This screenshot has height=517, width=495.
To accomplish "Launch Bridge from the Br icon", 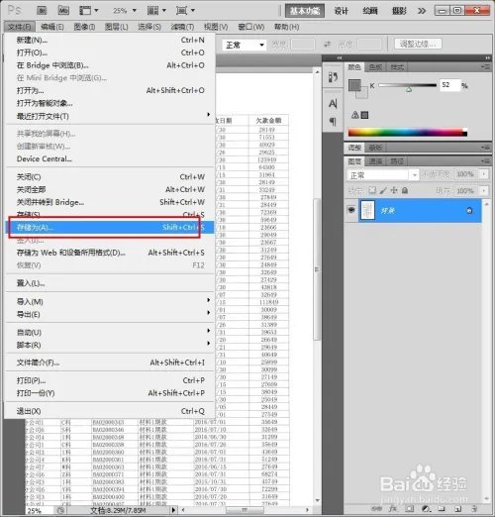I will pyautogui.click(x=42, y=11).
